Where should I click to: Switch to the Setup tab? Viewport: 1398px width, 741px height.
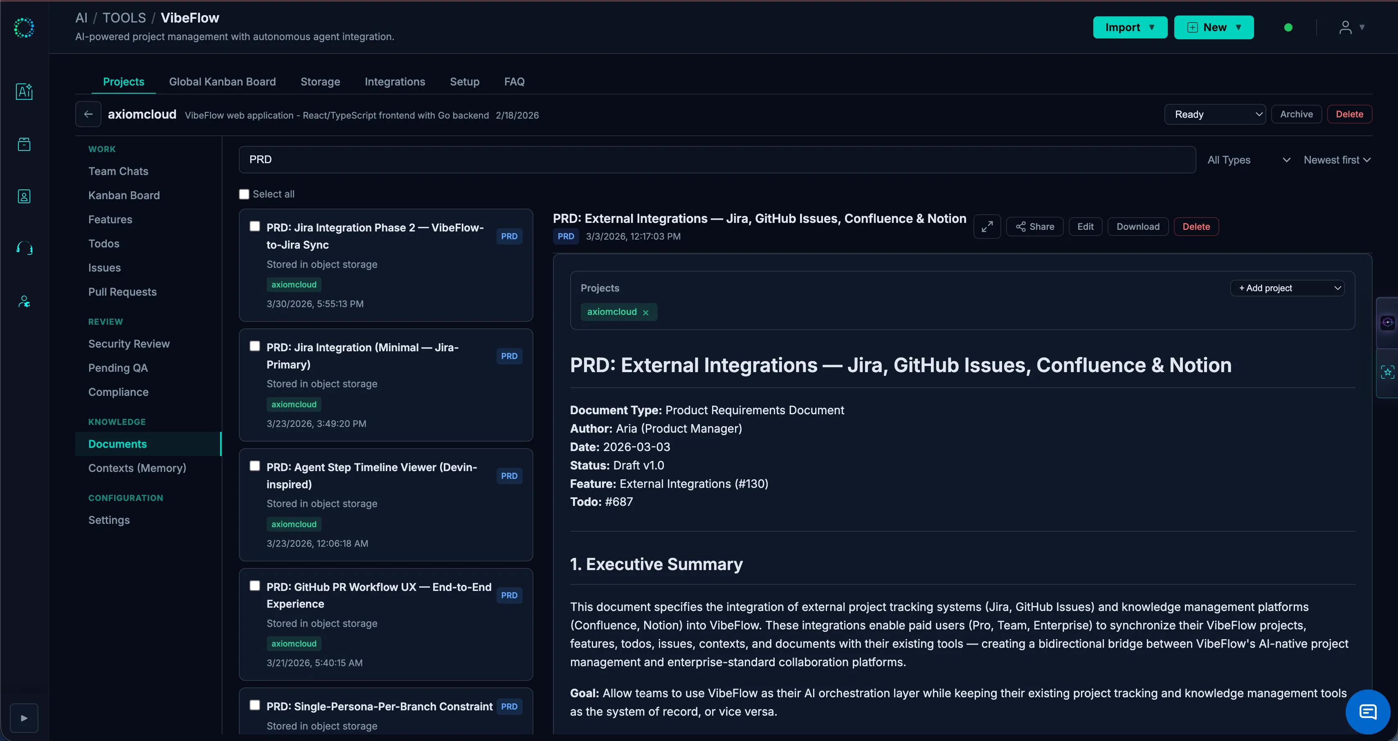click(465, 82)
